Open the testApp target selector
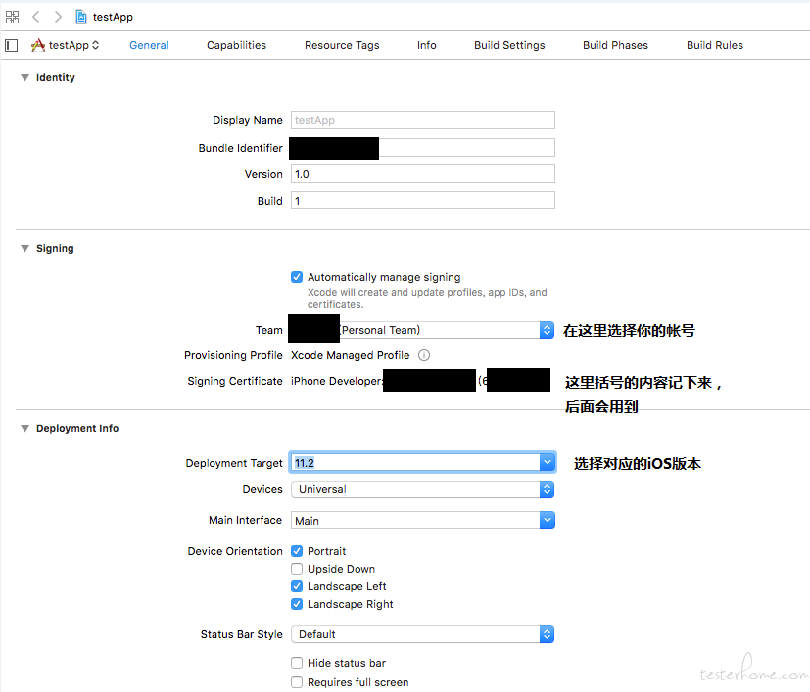 pos(66,45)
